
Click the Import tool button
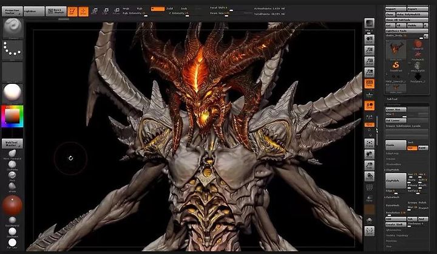click(x=396, y=9)
